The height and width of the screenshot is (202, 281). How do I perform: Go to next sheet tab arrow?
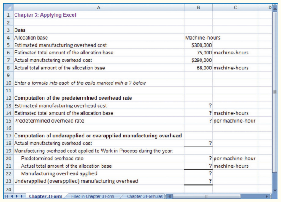(17, 196)
